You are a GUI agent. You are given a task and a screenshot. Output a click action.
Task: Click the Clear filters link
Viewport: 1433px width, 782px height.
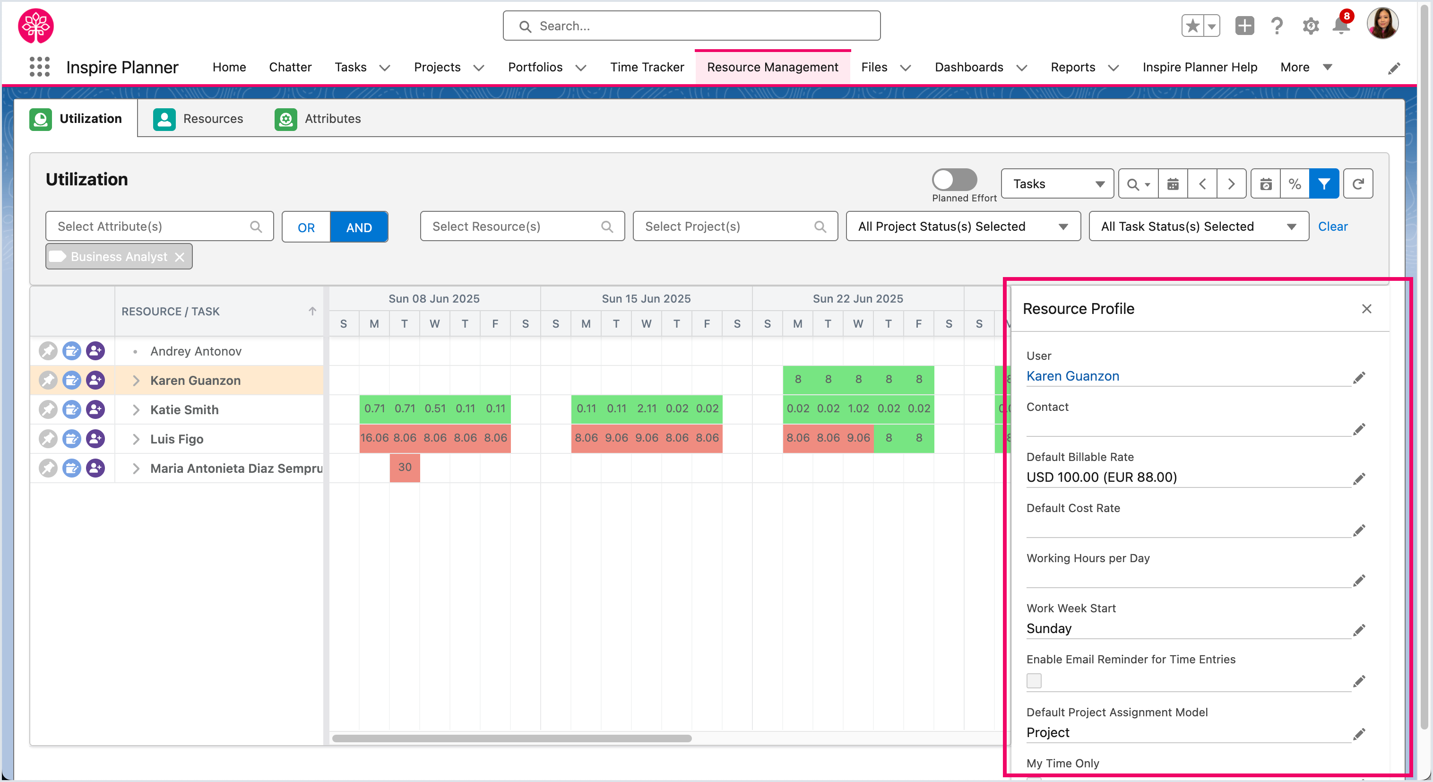tap(1332, 226)
